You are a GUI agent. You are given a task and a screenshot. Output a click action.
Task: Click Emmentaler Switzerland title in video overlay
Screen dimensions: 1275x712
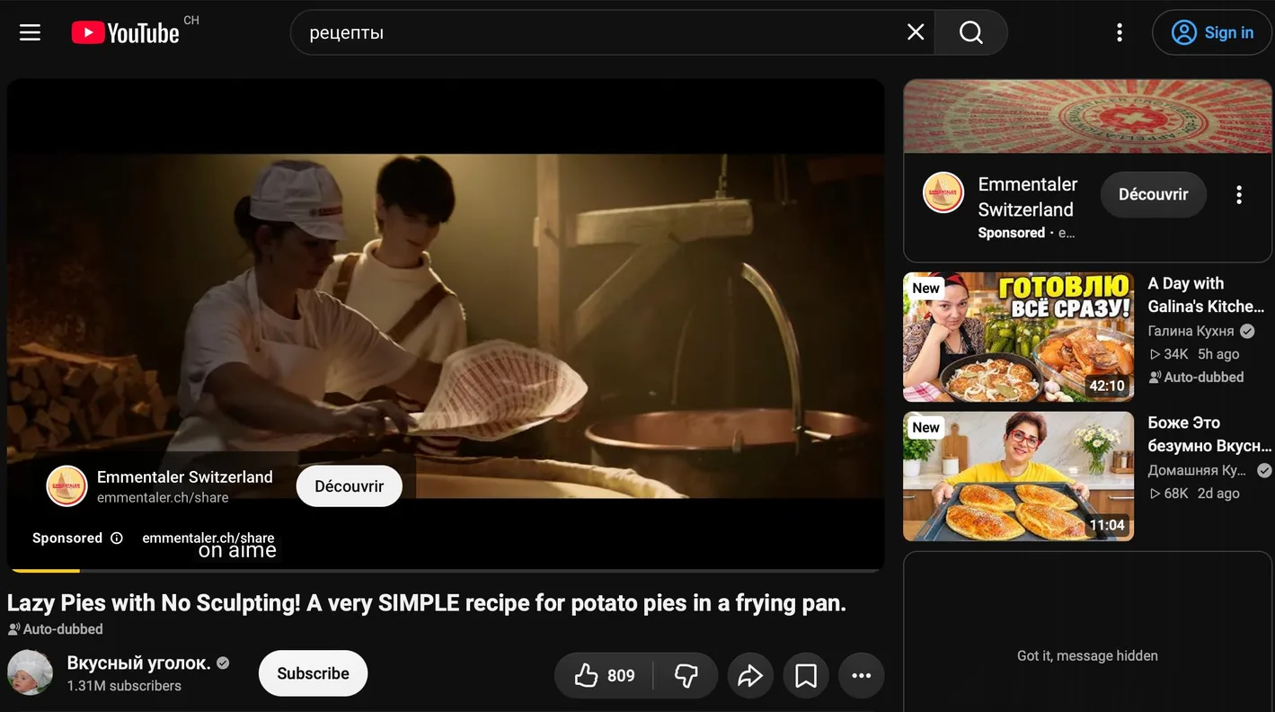185,476
